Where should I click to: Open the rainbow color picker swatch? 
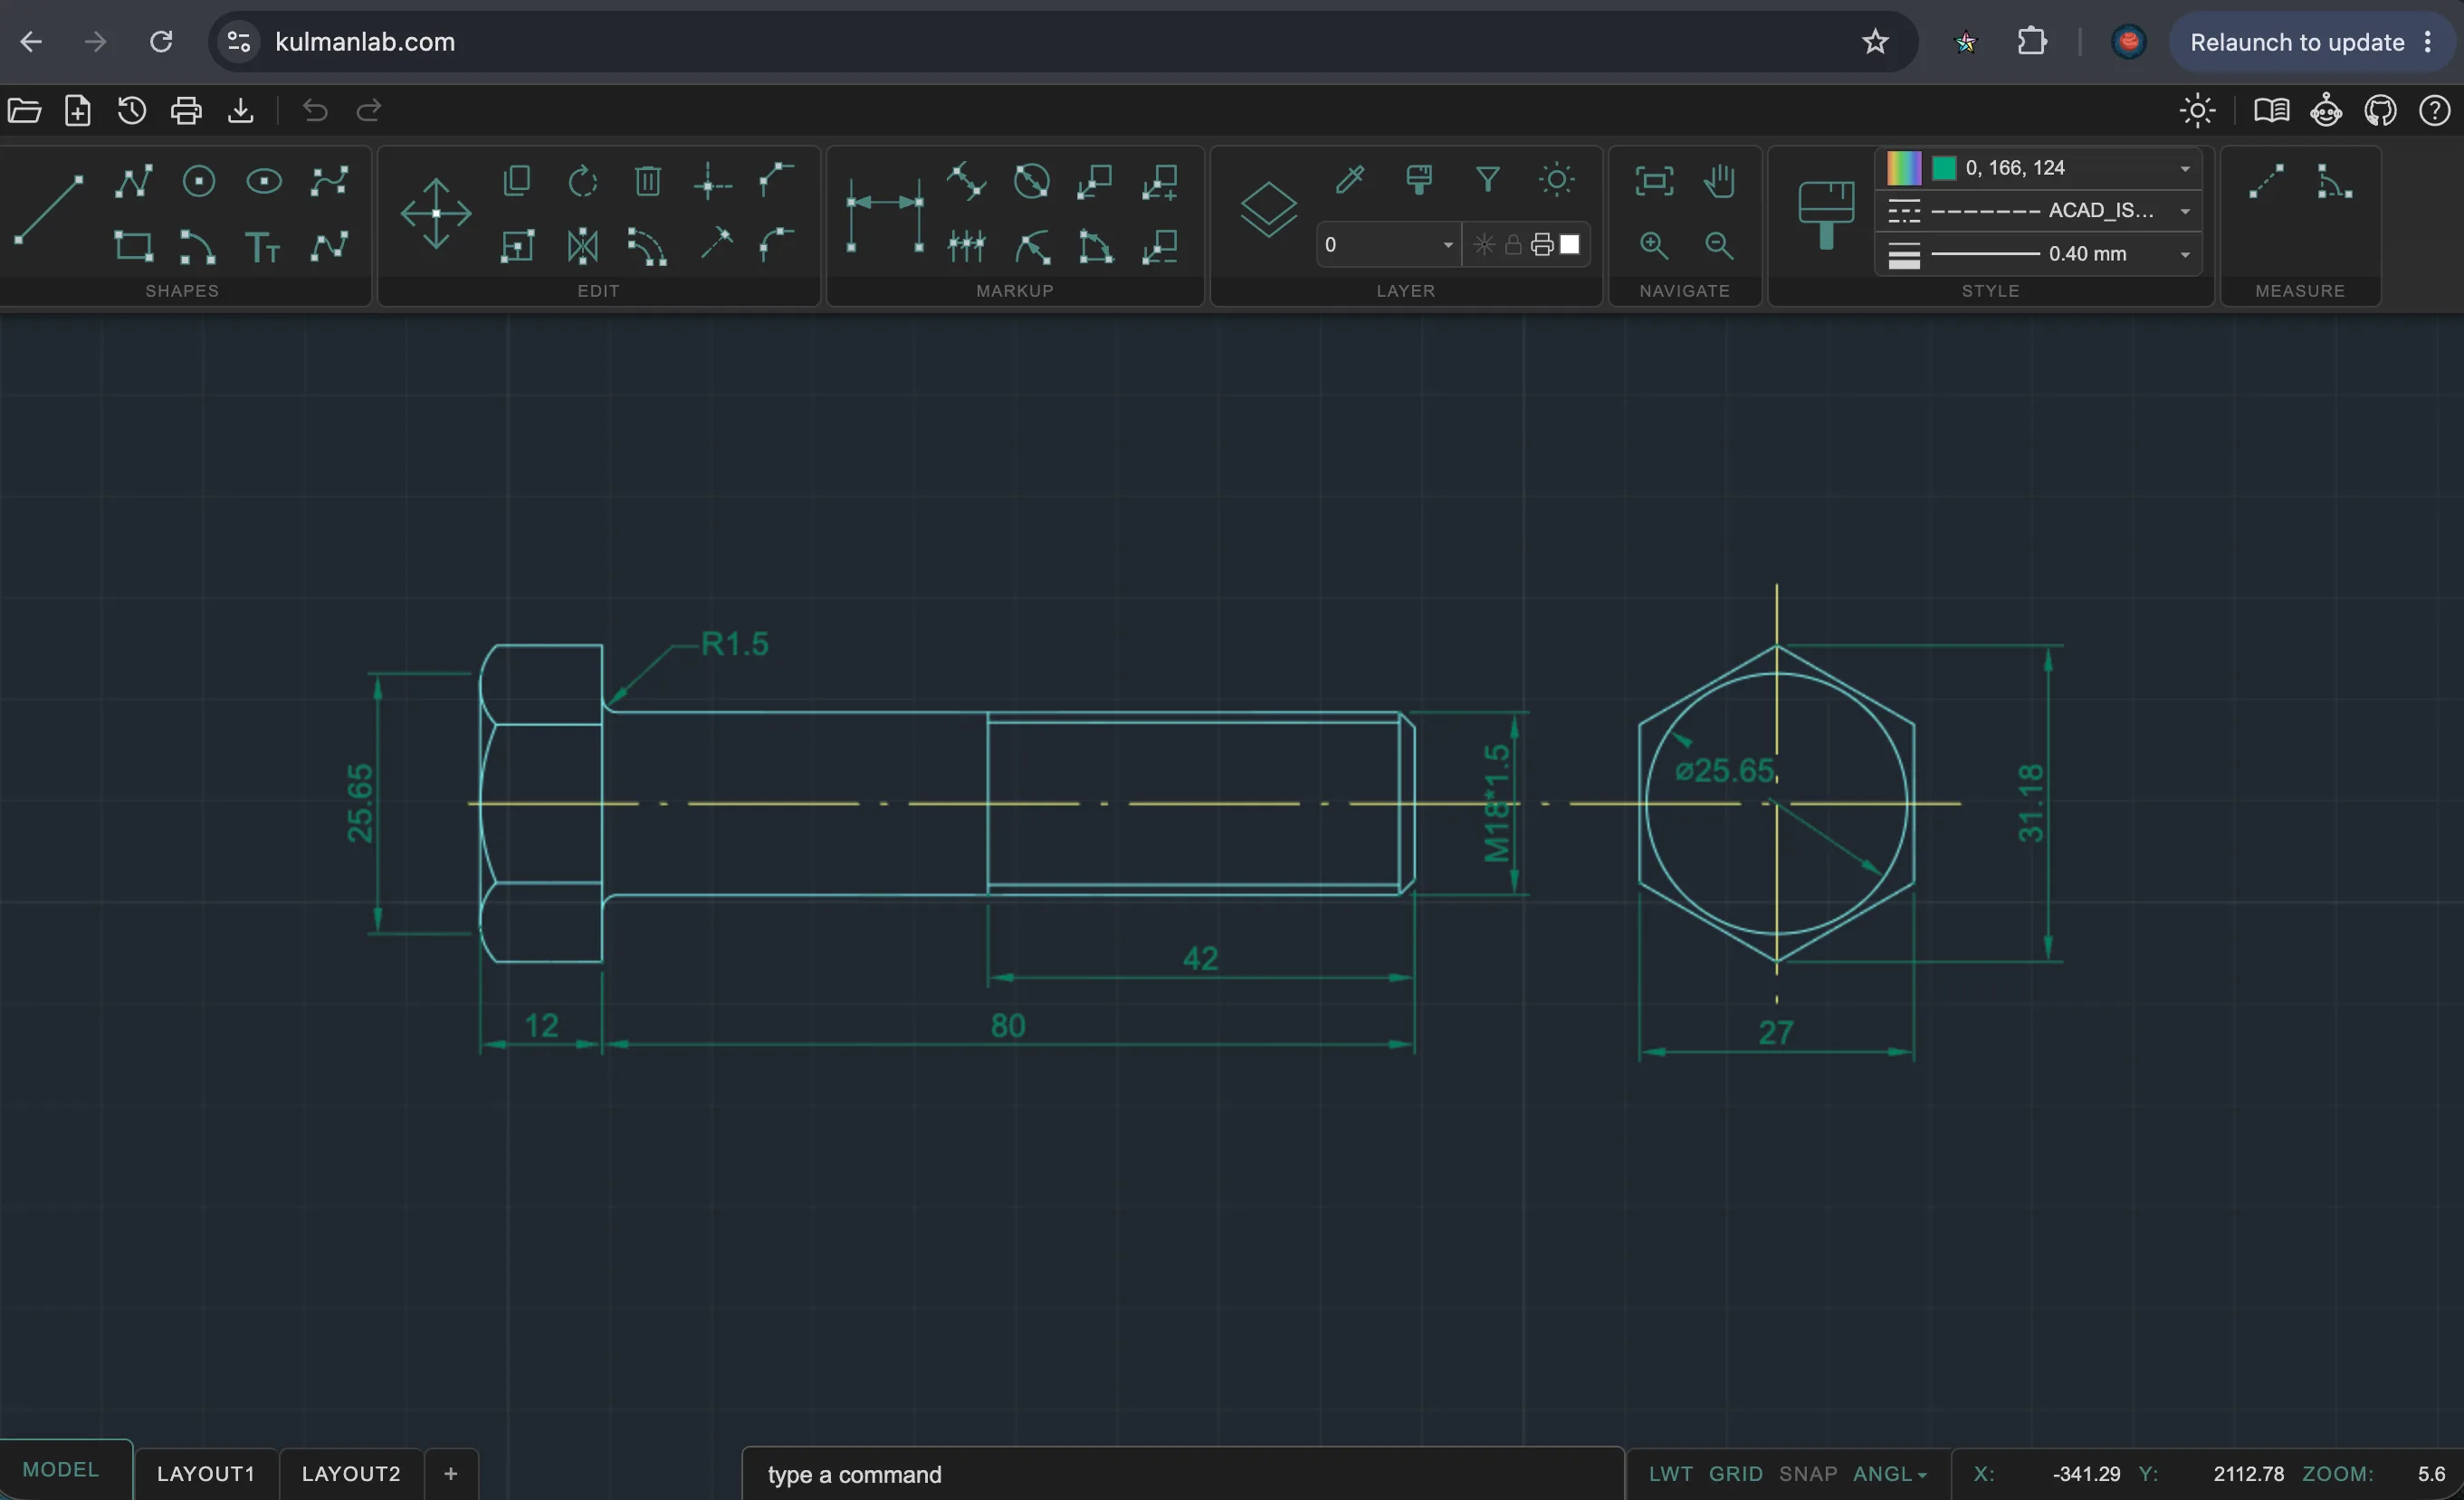click(x=1903, y=168)
